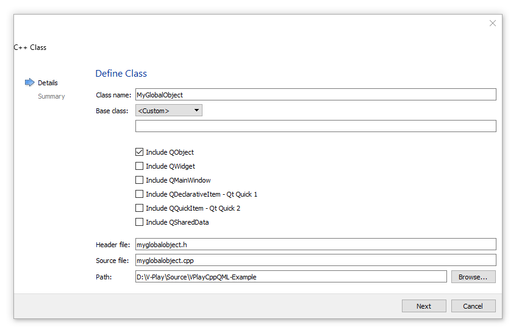Viewport: 519px width, 333px height.
Task: Focus the Class name field
Action: [316, 94]
